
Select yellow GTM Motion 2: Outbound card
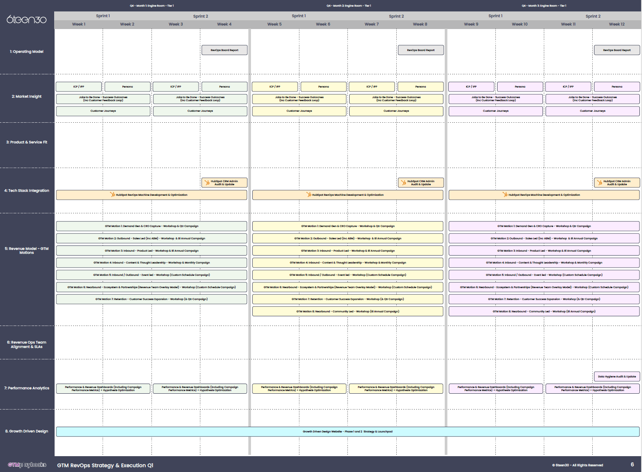pyautogui.click(x=348, y=238)
